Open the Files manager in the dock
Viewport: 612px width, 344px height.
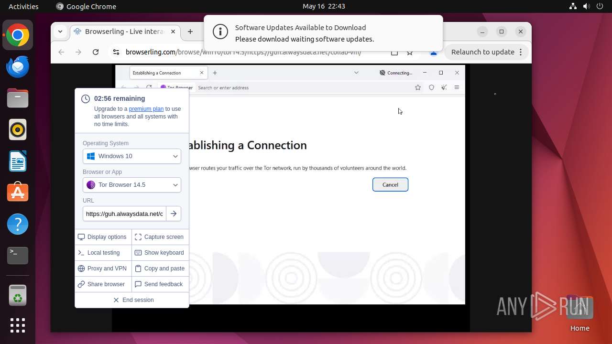[18, 98]
